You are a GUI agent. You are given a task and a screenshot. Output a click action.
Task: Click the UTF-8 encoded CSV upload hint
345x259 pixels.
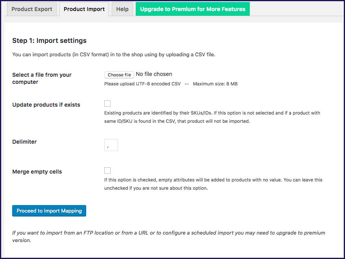[142, 84]
